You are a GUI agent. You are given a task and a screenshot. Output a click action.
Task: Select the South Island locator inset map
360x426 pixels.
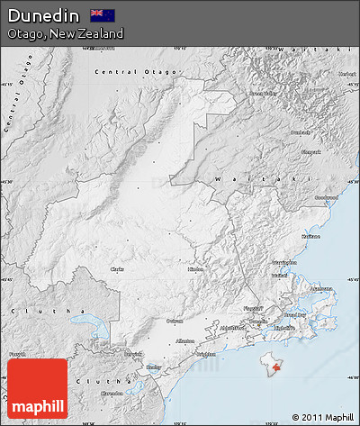[x=272, y=366]
